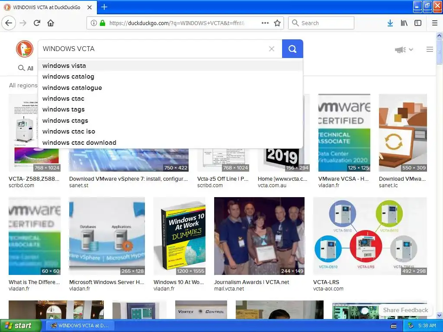Bookmark this page with the star
Screen dimensions: 443x332
point(277,23)
